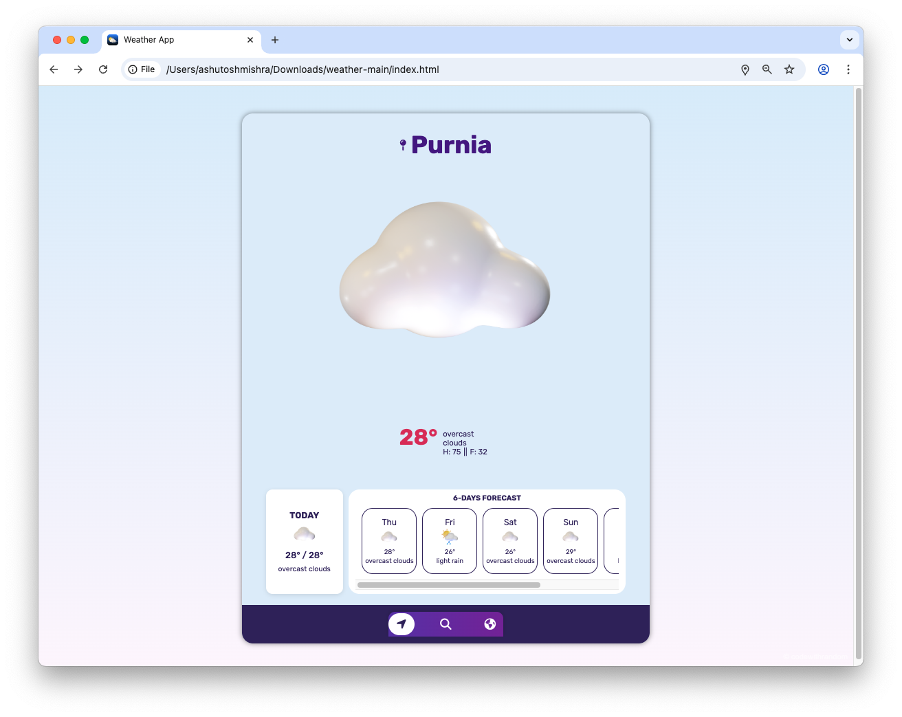This screenshot has width=902, height=717.
Task: Open a new browser tab with the plus button
Action: [x=275, y=40]
